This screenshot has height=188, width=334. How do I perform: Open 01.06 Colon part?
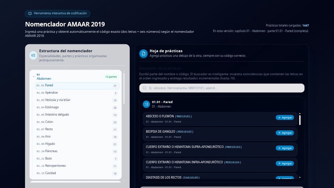[77, 122]
